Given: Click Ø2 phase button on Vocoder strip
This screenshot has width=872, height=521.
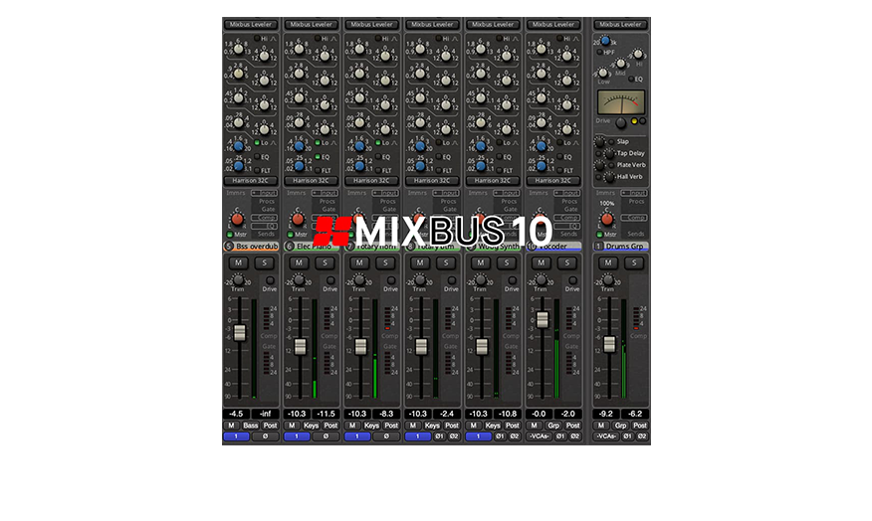Looking at the screenshot, I should 575,436.
